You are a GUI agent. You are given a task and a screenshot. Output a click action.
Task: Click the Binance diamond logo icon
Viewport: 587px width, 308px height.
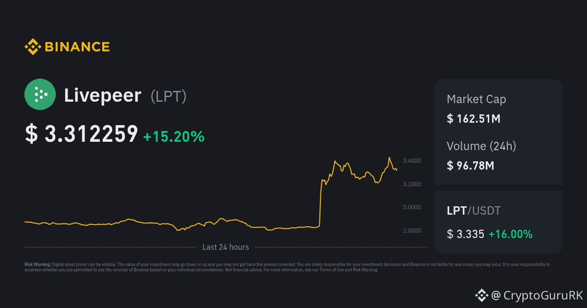[33, 46]
